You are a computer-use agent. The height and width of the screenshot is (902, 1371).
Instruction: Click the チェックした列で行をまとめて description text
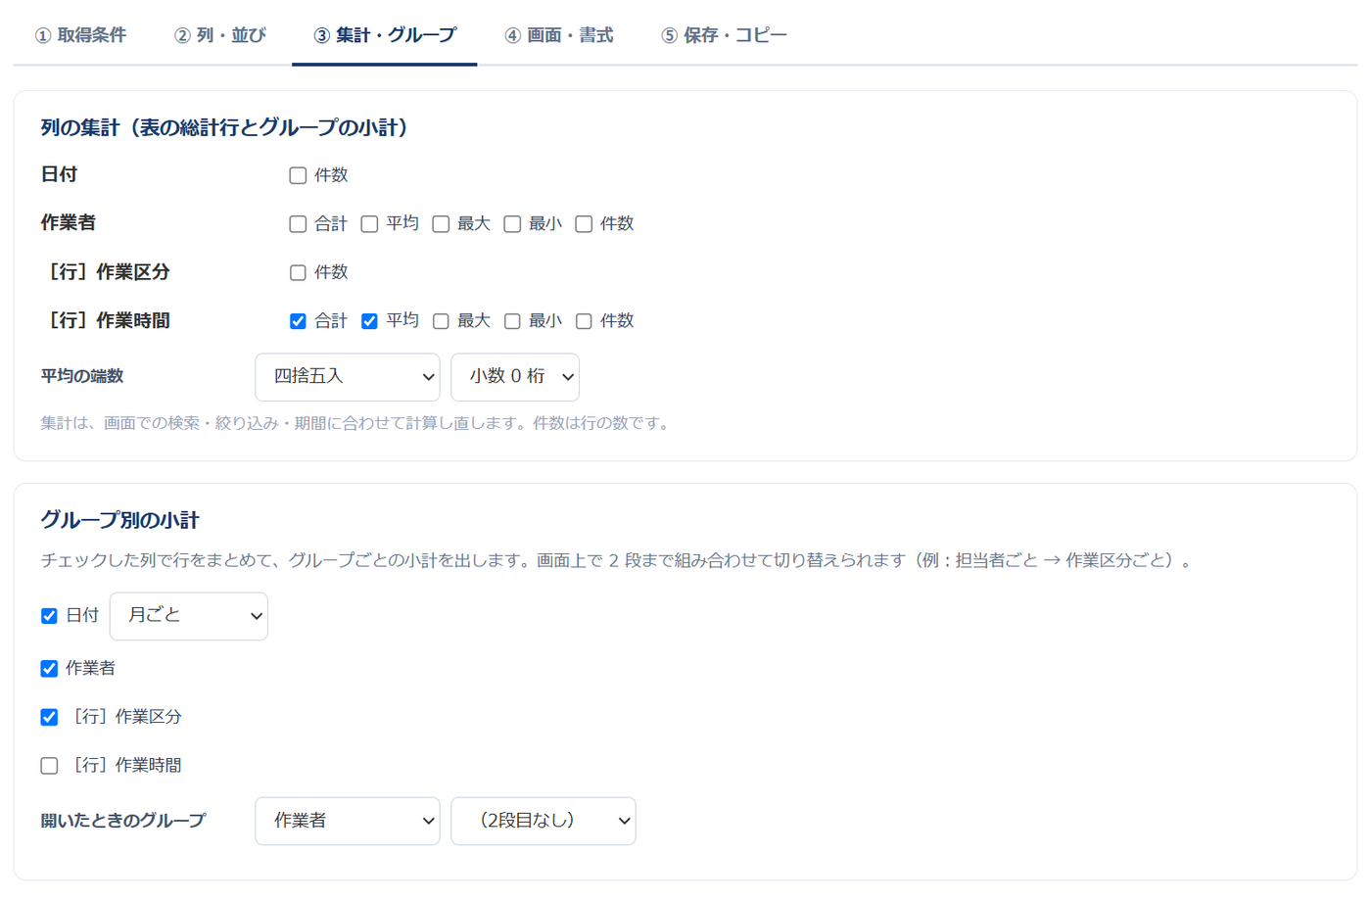(617, 561)
